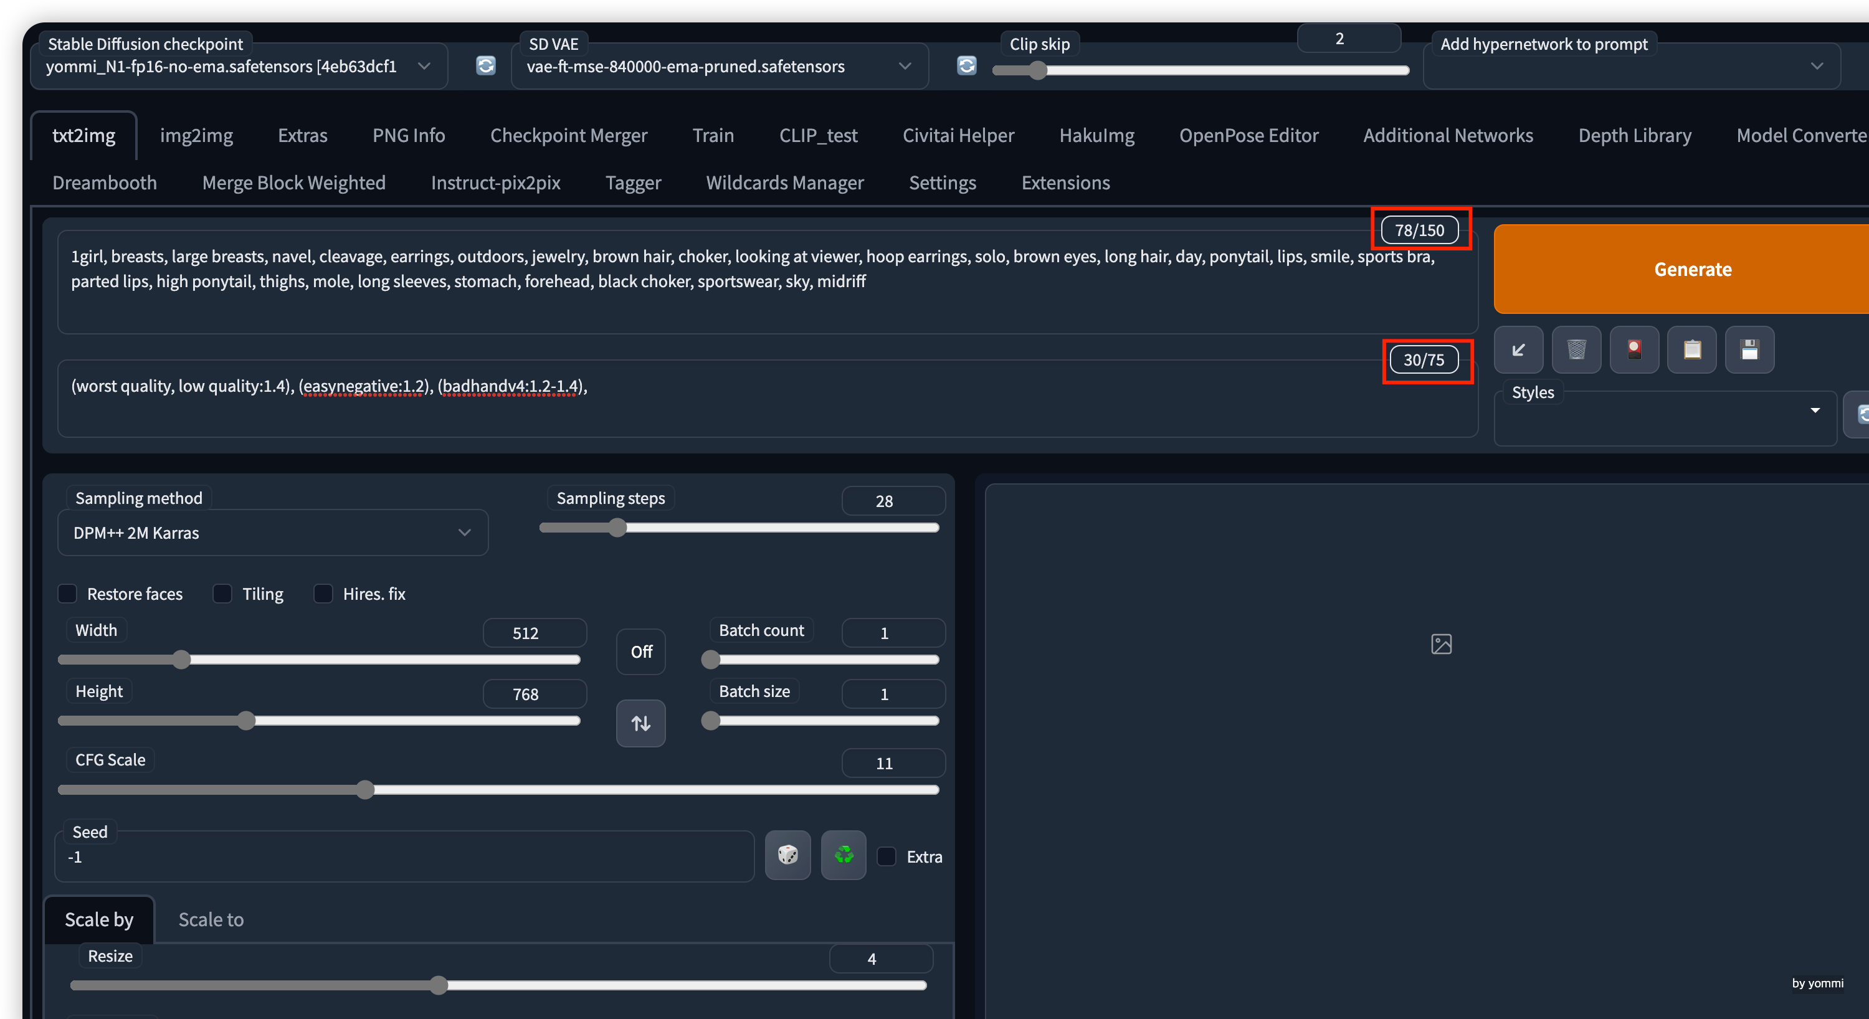Randomize seed with the dice icon
Image resolution: width=1869 pixels, height=1019 pixels.
[788, 855]
